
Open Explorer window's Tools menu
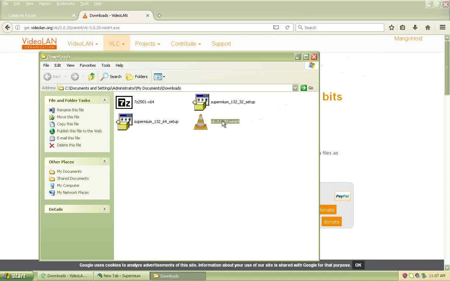click(x=105, y=65)
